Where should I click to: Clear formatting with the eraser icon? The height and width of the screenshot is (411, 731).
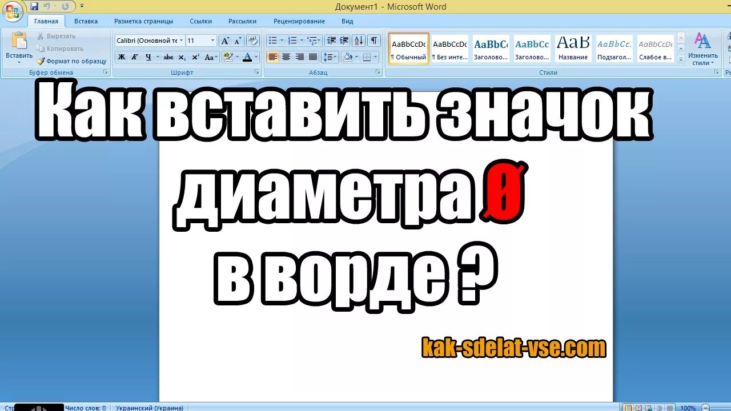[254, 41]
